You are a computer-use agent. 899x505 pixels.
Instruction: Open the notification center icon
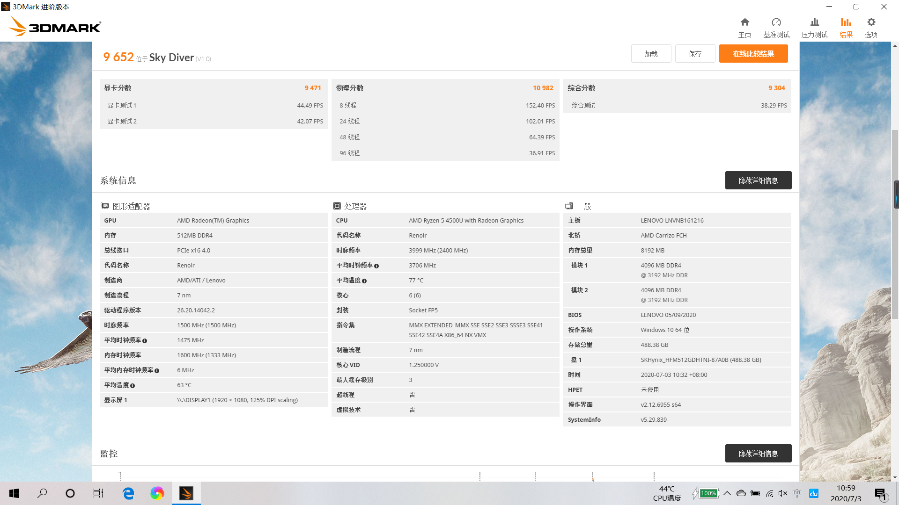880,494
